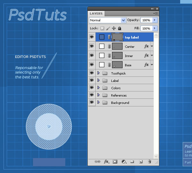Enable lock position move icon
This screenshot has height=173, width=192.
(x=114, y=28)
